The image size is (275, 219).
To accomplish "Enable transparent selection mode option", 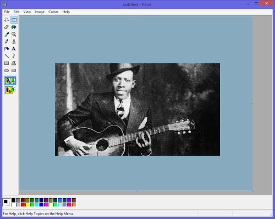I will (x=10, y=90).
